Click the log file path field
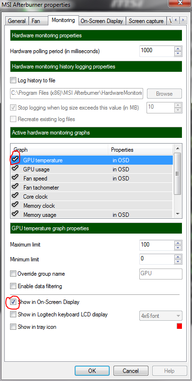The height and width of the screenshot is (381, 192). [77, 93]
